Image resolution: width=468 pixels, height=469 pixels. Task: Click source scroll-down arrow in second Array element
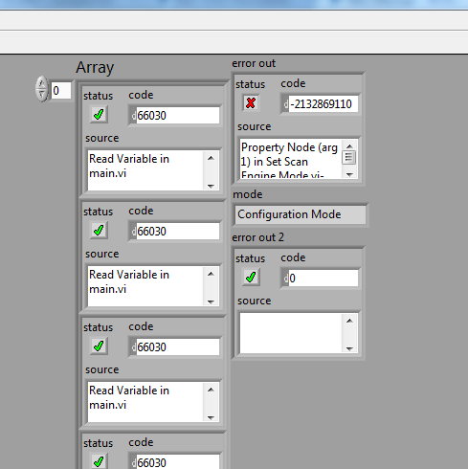211,301
